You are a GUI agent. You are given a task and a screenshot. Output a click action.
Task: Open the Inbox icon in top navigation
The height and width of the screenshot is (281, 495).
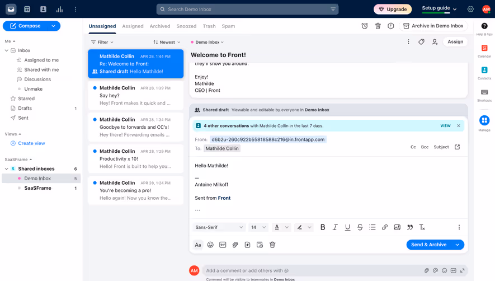coord(11,9)
